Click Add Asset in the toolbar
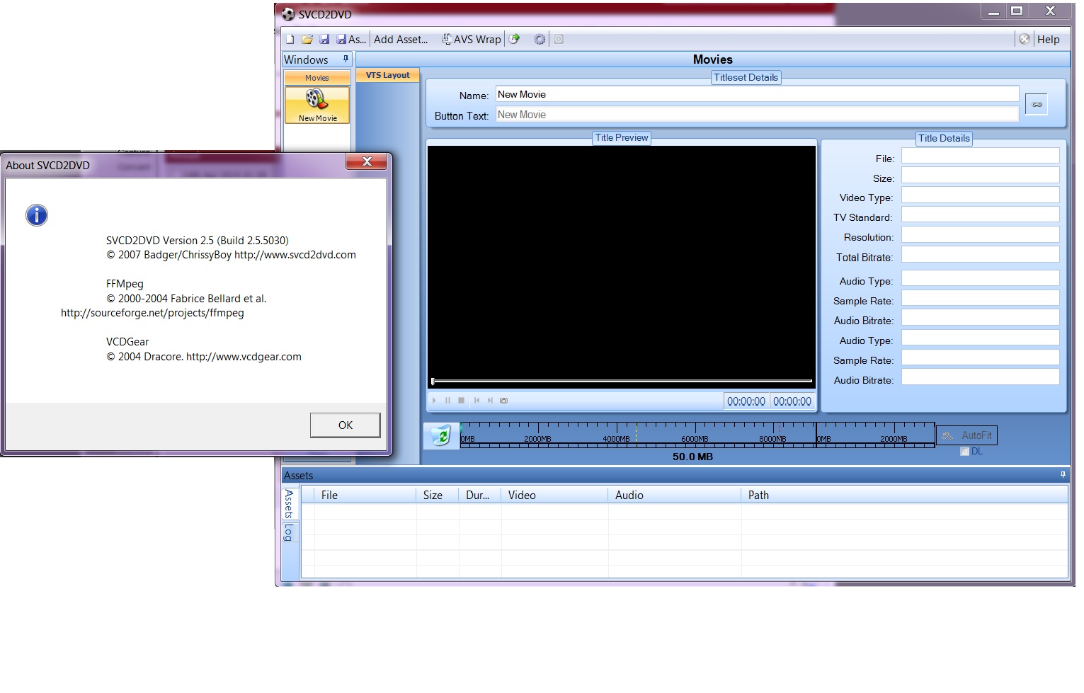 [401, 40]
